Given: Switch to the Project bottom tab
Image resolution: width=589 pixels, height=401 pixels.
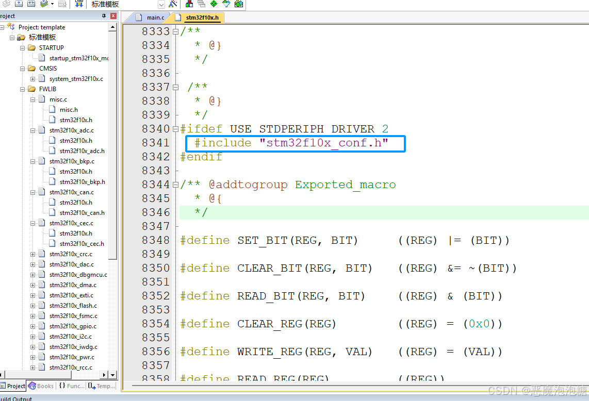Looking at the screenshot, I should [13, 386].
